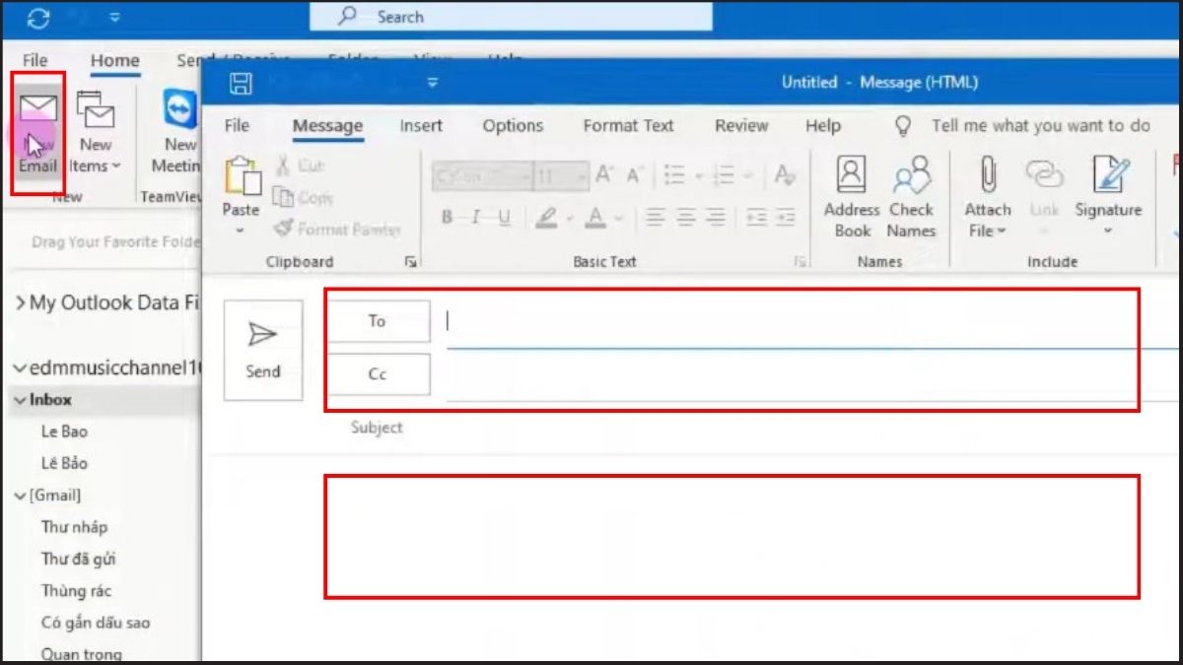Click the Save icon in the message window title bar
This screenshot has height=665, width=1183.
tap(241, 83)
